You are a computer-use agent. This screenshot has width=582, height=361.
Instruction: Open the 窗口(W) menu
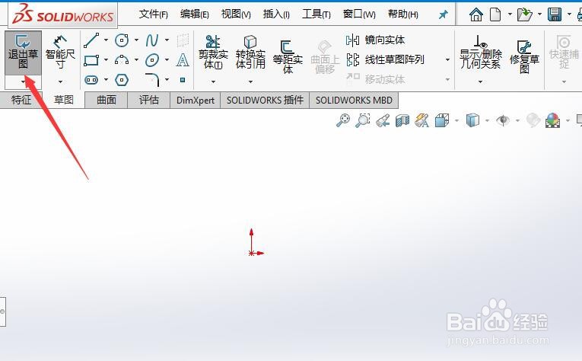click(x=359, y=14)
